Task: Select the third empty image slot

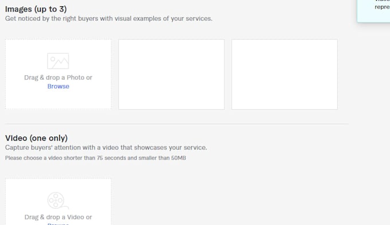Action: tap(284, 74)
